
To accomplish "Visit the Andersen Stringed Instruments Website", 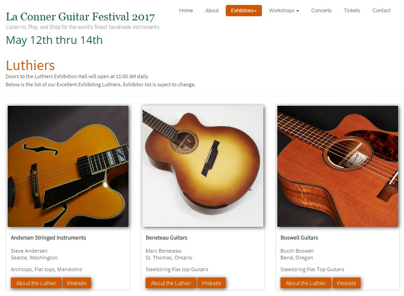I will point(76,283).
